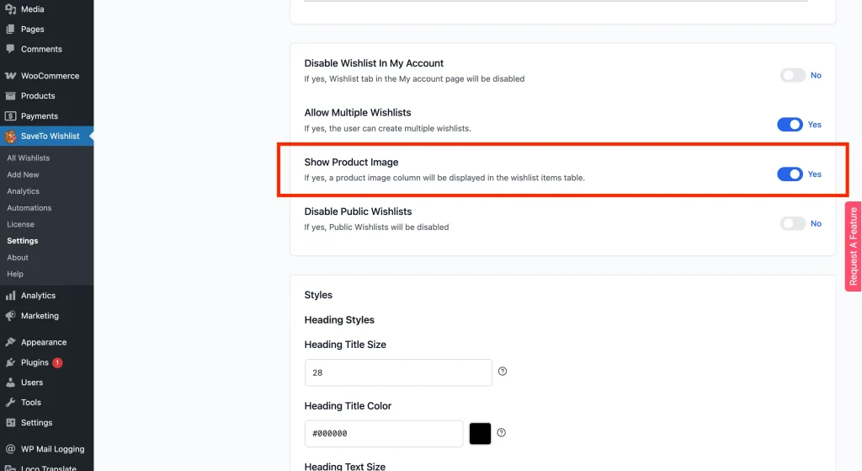Viewport: 862px width, 471px height.
Task: Click the Styles section heading
Action: click(x=318, y=295)
